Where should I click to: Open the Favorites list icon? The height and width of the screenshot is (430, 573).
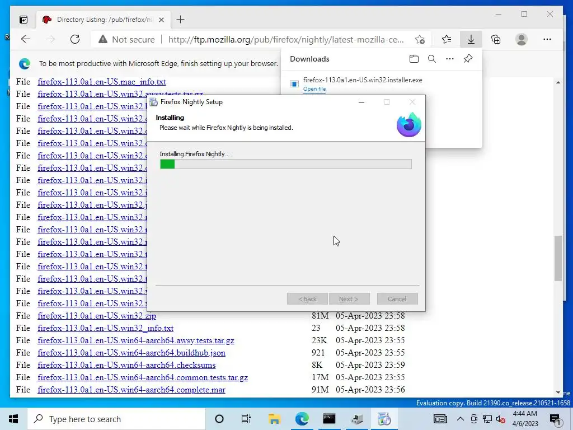pos(447,39)
